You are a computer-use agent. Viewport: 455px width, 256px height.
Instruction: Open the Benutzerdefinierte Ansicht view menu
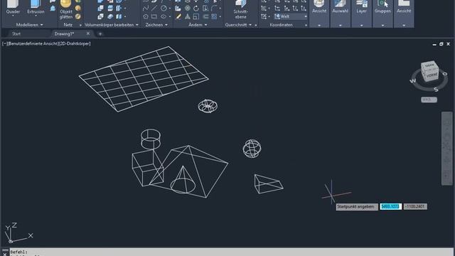coord(33,43)
